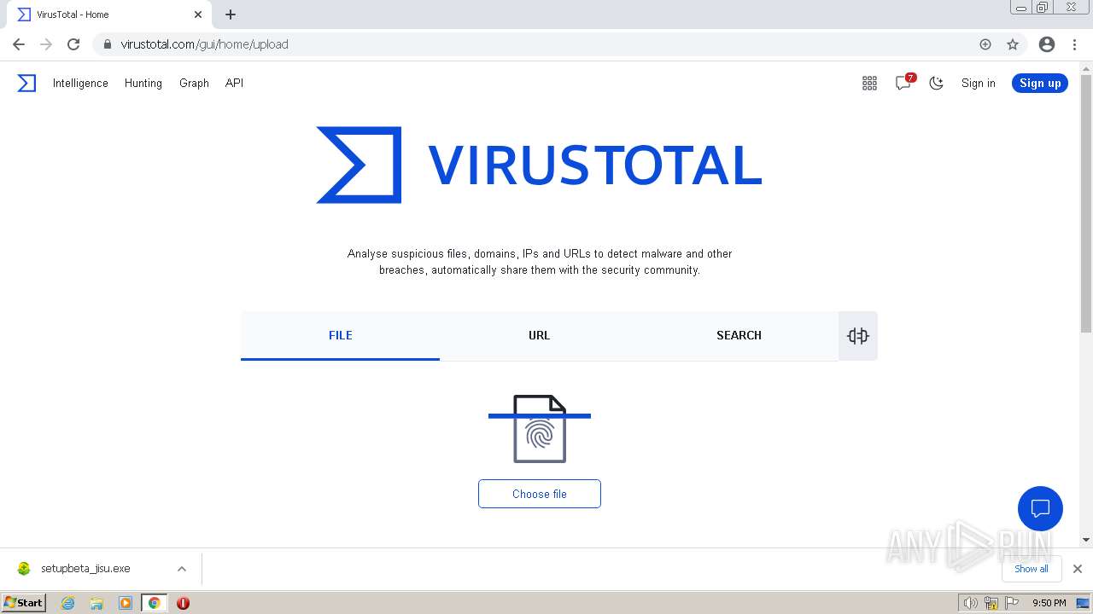Click the install/add icon in address bar
This screenshot has width=1093, height=614.
coord(985,44)
